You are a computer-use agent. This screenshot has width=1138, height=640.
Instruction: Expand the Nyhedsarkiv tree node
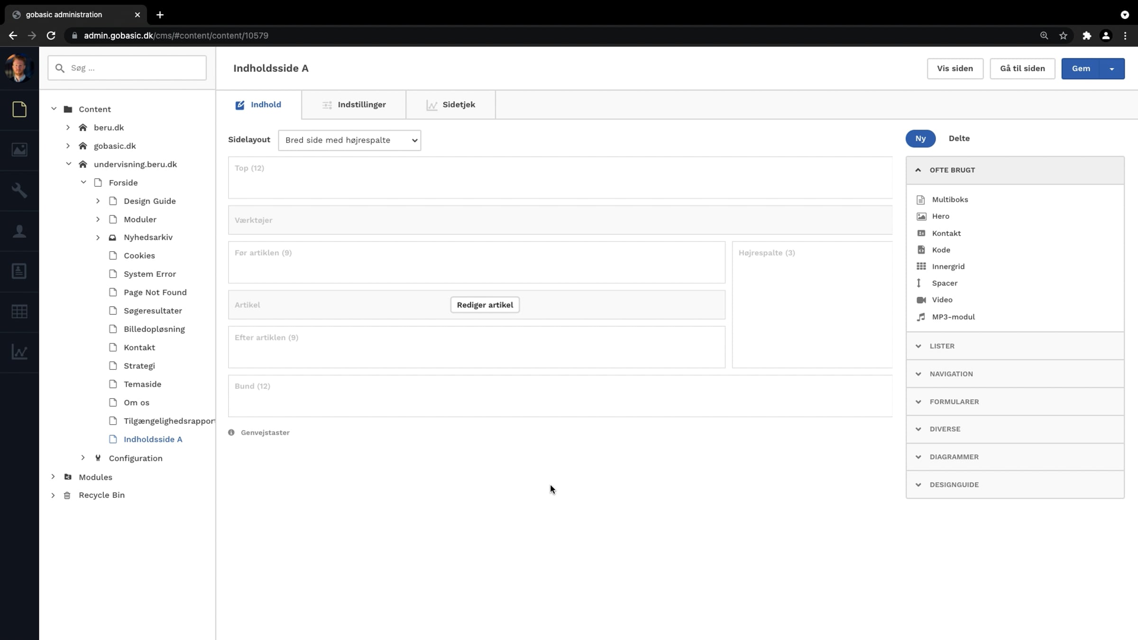tap(98, 238)
